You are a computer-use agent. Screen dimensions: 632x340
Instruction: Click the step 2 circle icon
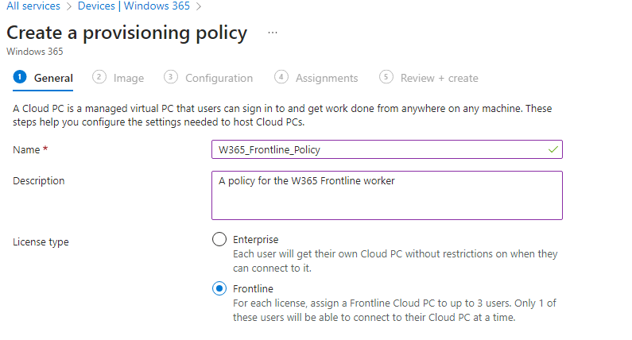pyautogui.click(x=99, y=76)
